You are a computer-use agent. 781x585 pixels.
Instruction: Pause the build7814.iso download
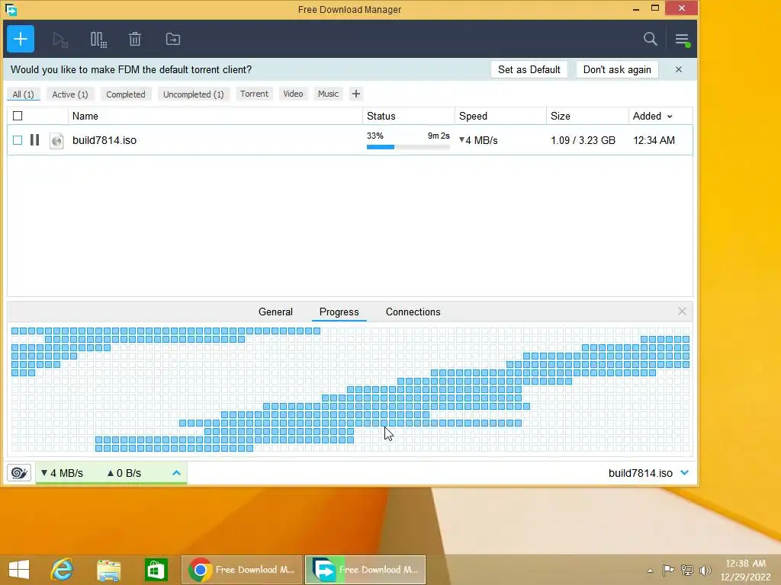pyautogui.click(x=34, y=140)
